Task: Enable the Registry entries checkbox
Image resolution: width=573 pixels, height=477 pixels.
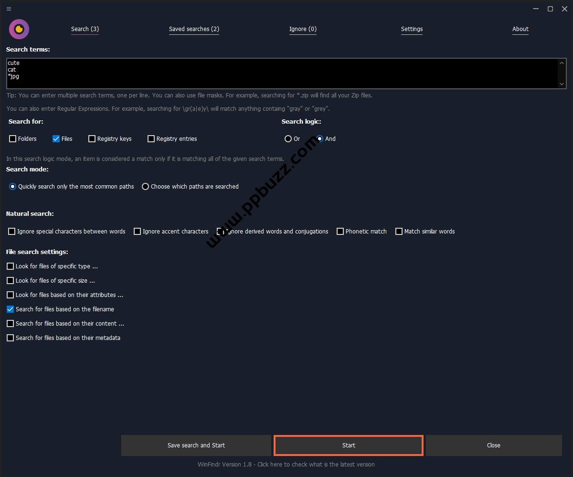Action: point(151,139)
